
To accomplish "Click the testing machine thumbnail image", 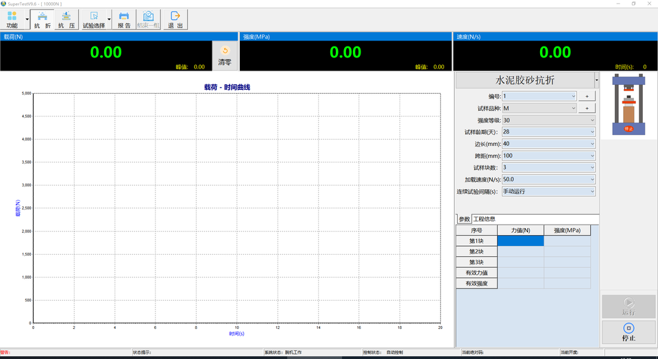I will [x=629, y=106].
